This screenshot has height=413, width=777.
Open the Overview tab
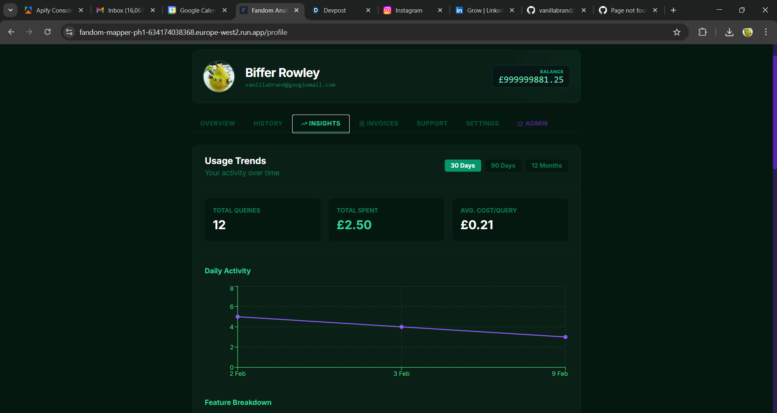218,123
